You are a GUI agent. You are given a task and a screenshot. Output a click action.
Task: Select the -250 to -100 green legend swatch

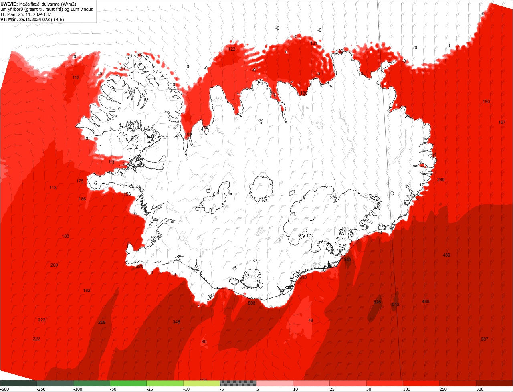coord(55,383)
